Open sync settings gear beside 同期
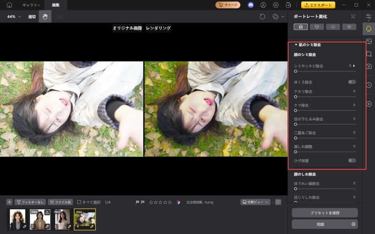Viewport: 375px width, 234px height. point(353,224)
